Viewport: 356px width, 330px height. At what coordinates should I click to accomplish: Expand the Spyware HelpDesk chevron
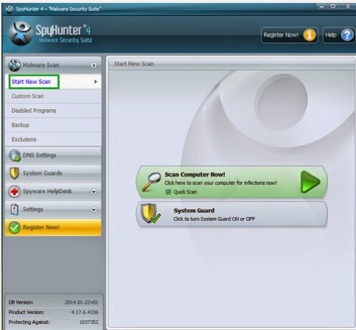point(94,192)
